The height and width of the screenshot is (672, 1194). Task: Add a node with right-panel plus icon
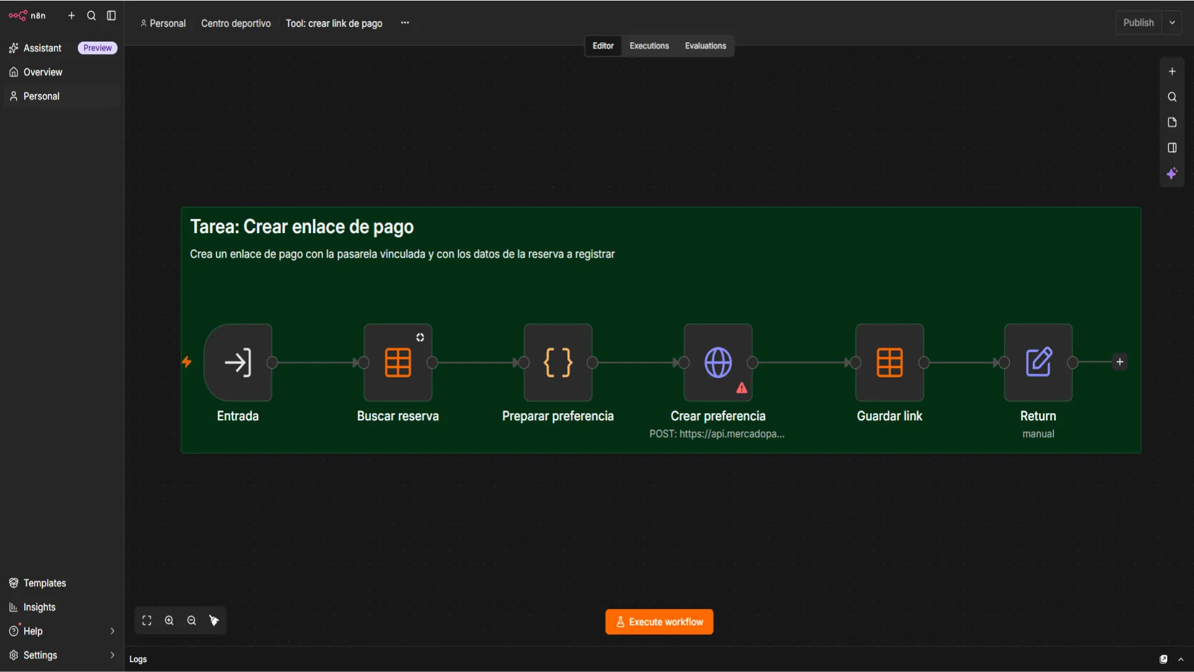[1172, 71]
